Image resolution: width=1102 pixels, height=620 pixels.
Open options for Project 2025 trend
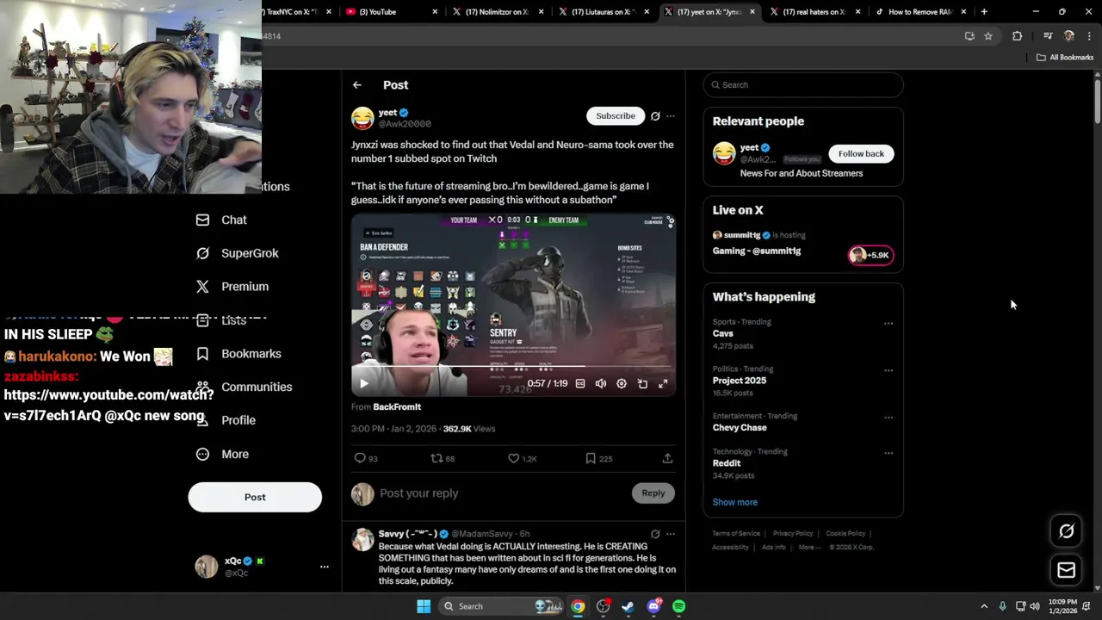tap(888, 370)
